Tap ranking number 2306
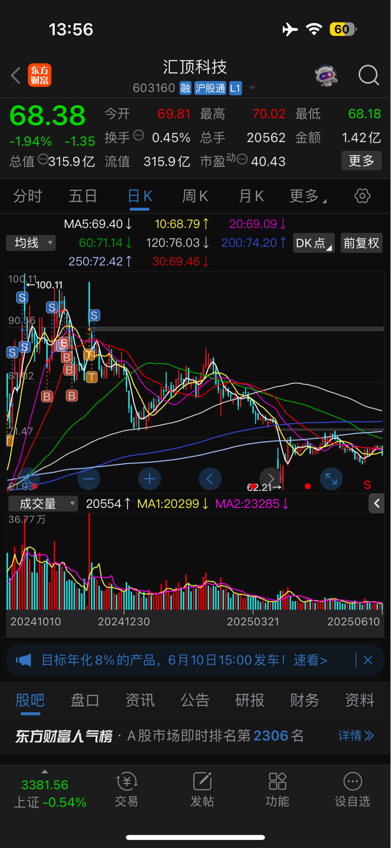 pyautogui.click(x=271, y=735)
